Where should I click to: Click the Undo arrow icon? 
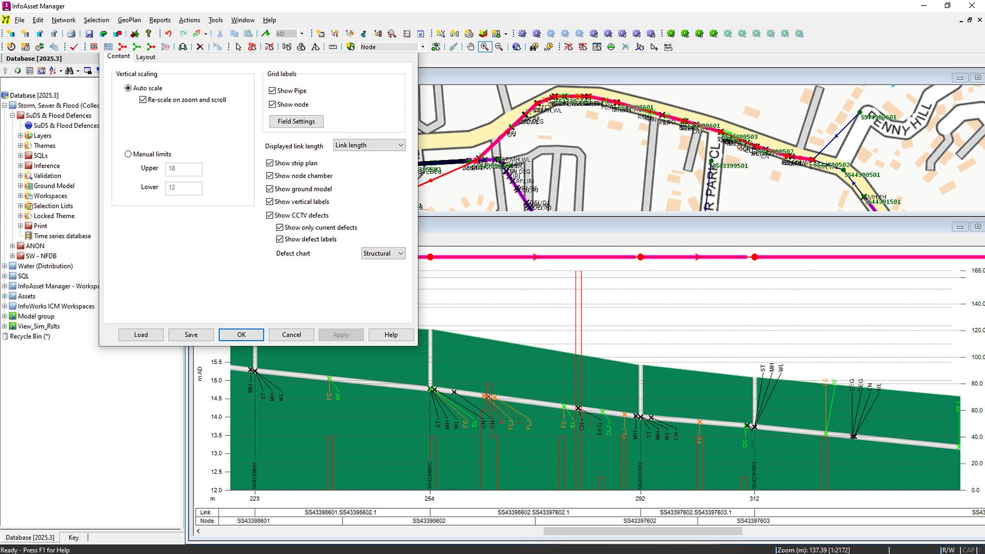(168, 34)
